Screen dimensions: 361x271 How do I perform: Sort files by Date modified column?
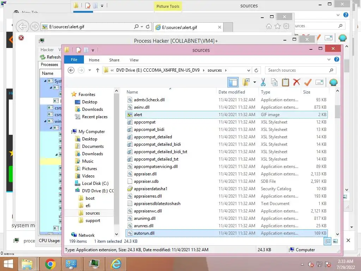232,92
